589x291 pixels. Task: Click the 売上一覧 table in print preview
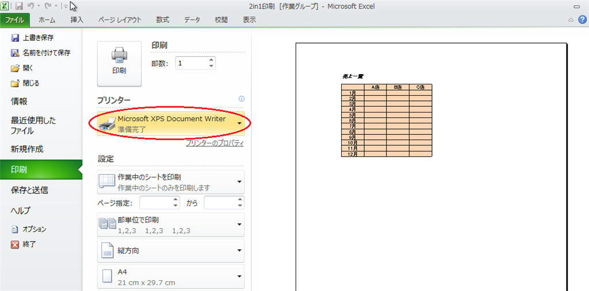click(x=387, y=120)
